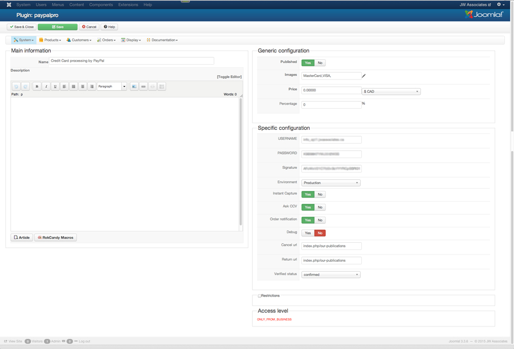Expand the Products dropdown menu

50,40
